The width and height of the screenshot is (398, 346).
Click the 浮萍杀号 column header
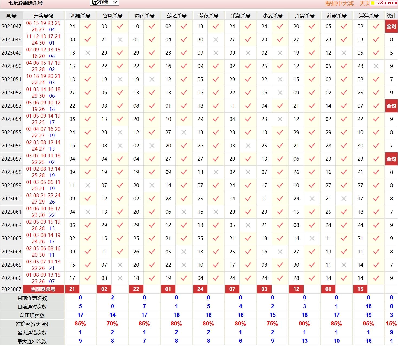tap(368, 16)
